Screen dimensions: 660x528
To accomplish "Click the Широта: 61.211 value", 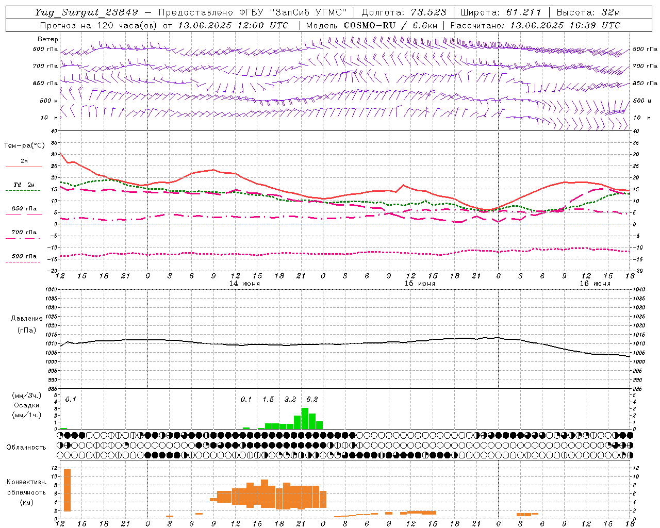I will pyautogui.click(x=501, y=12).
